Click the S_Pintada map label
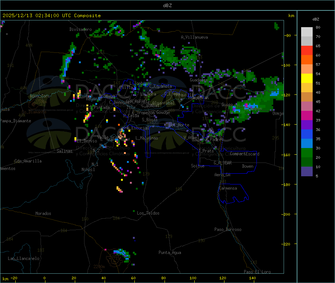Image resolution: width=335 pixels, height=283 pixels. pyautogui.click(x=99, y=107)
